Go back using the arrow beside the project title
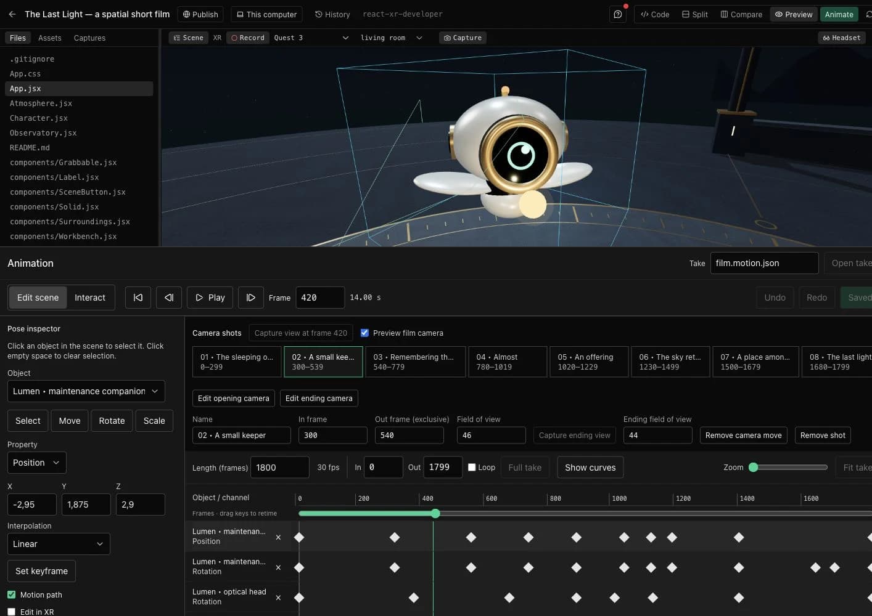The width and height of the screenshot is (872, 616). [x=12, y=14]
